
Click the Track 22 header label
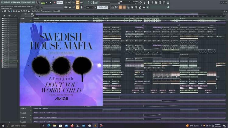pyautogui.click(x=23, y=113)
